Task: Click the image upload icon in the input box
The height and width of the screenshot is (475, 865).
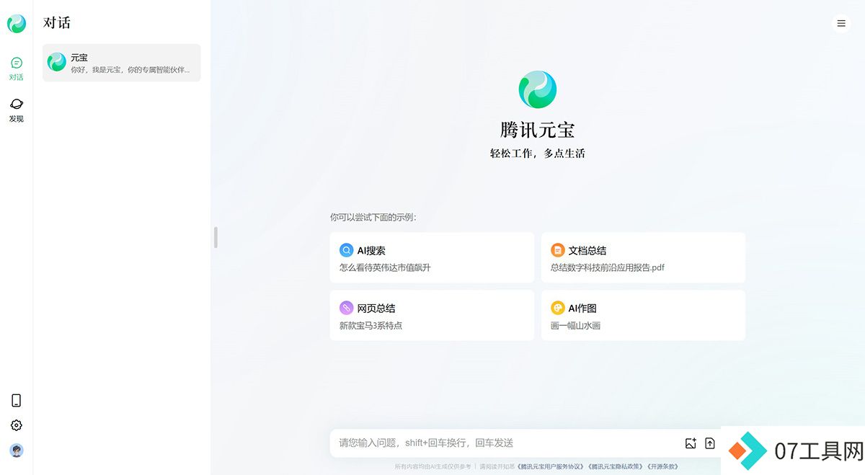Action: pos(691,443)
